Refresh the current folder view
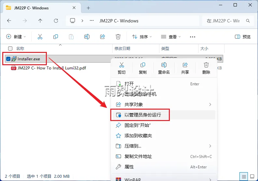The image size is (258, 181). pyautogui.click(x=56, y=21)
